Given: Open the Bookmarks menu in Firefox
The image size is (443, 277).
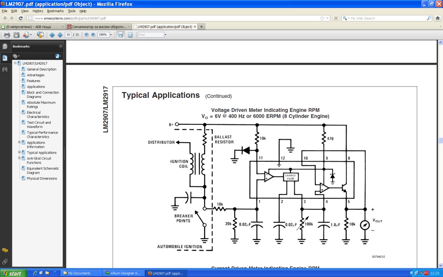Looking at the screenshot, I should (55, 11).
